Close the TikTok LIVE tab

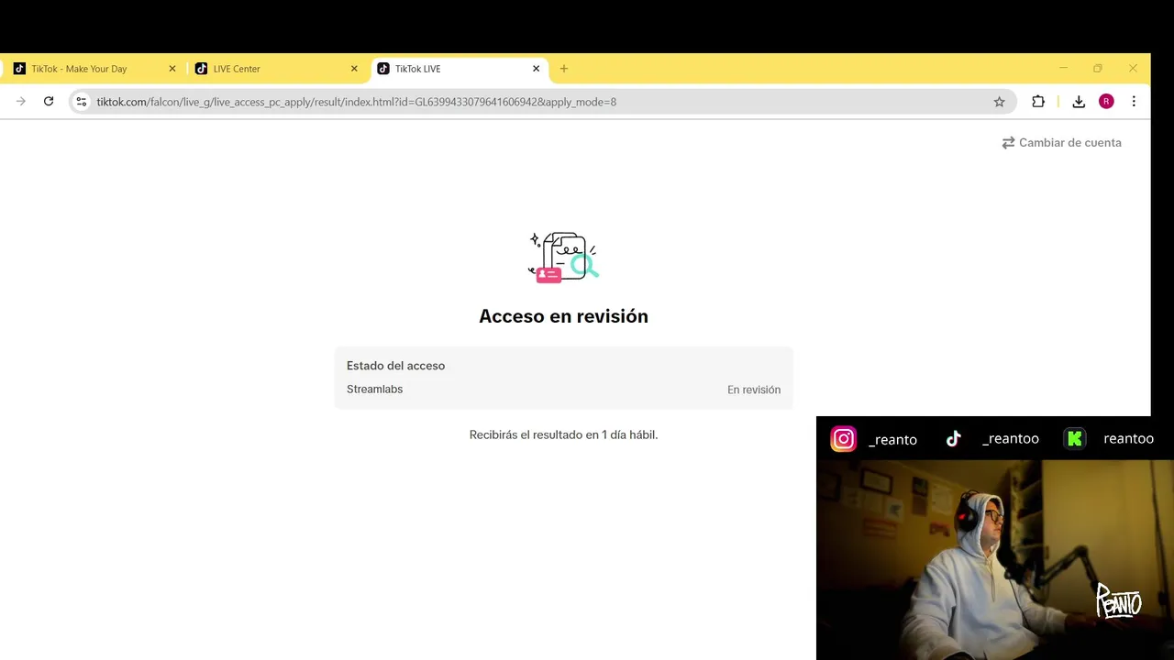[x=537, y=69]
